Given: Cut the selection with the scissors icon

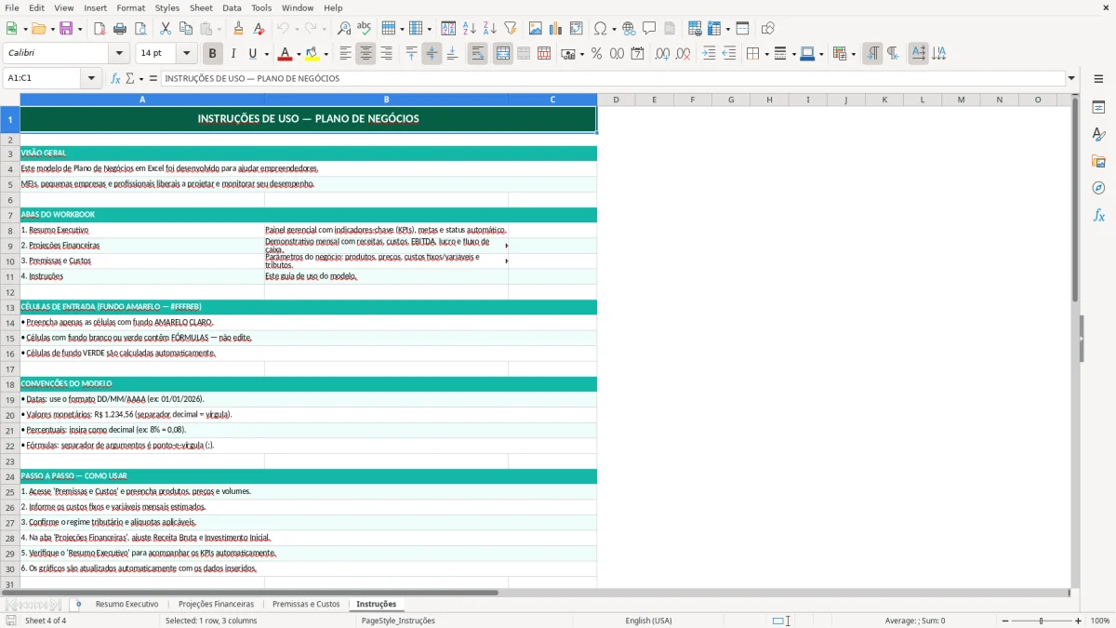Looking at the screenshot, I should pyautogui.click(x=166, y=29).
